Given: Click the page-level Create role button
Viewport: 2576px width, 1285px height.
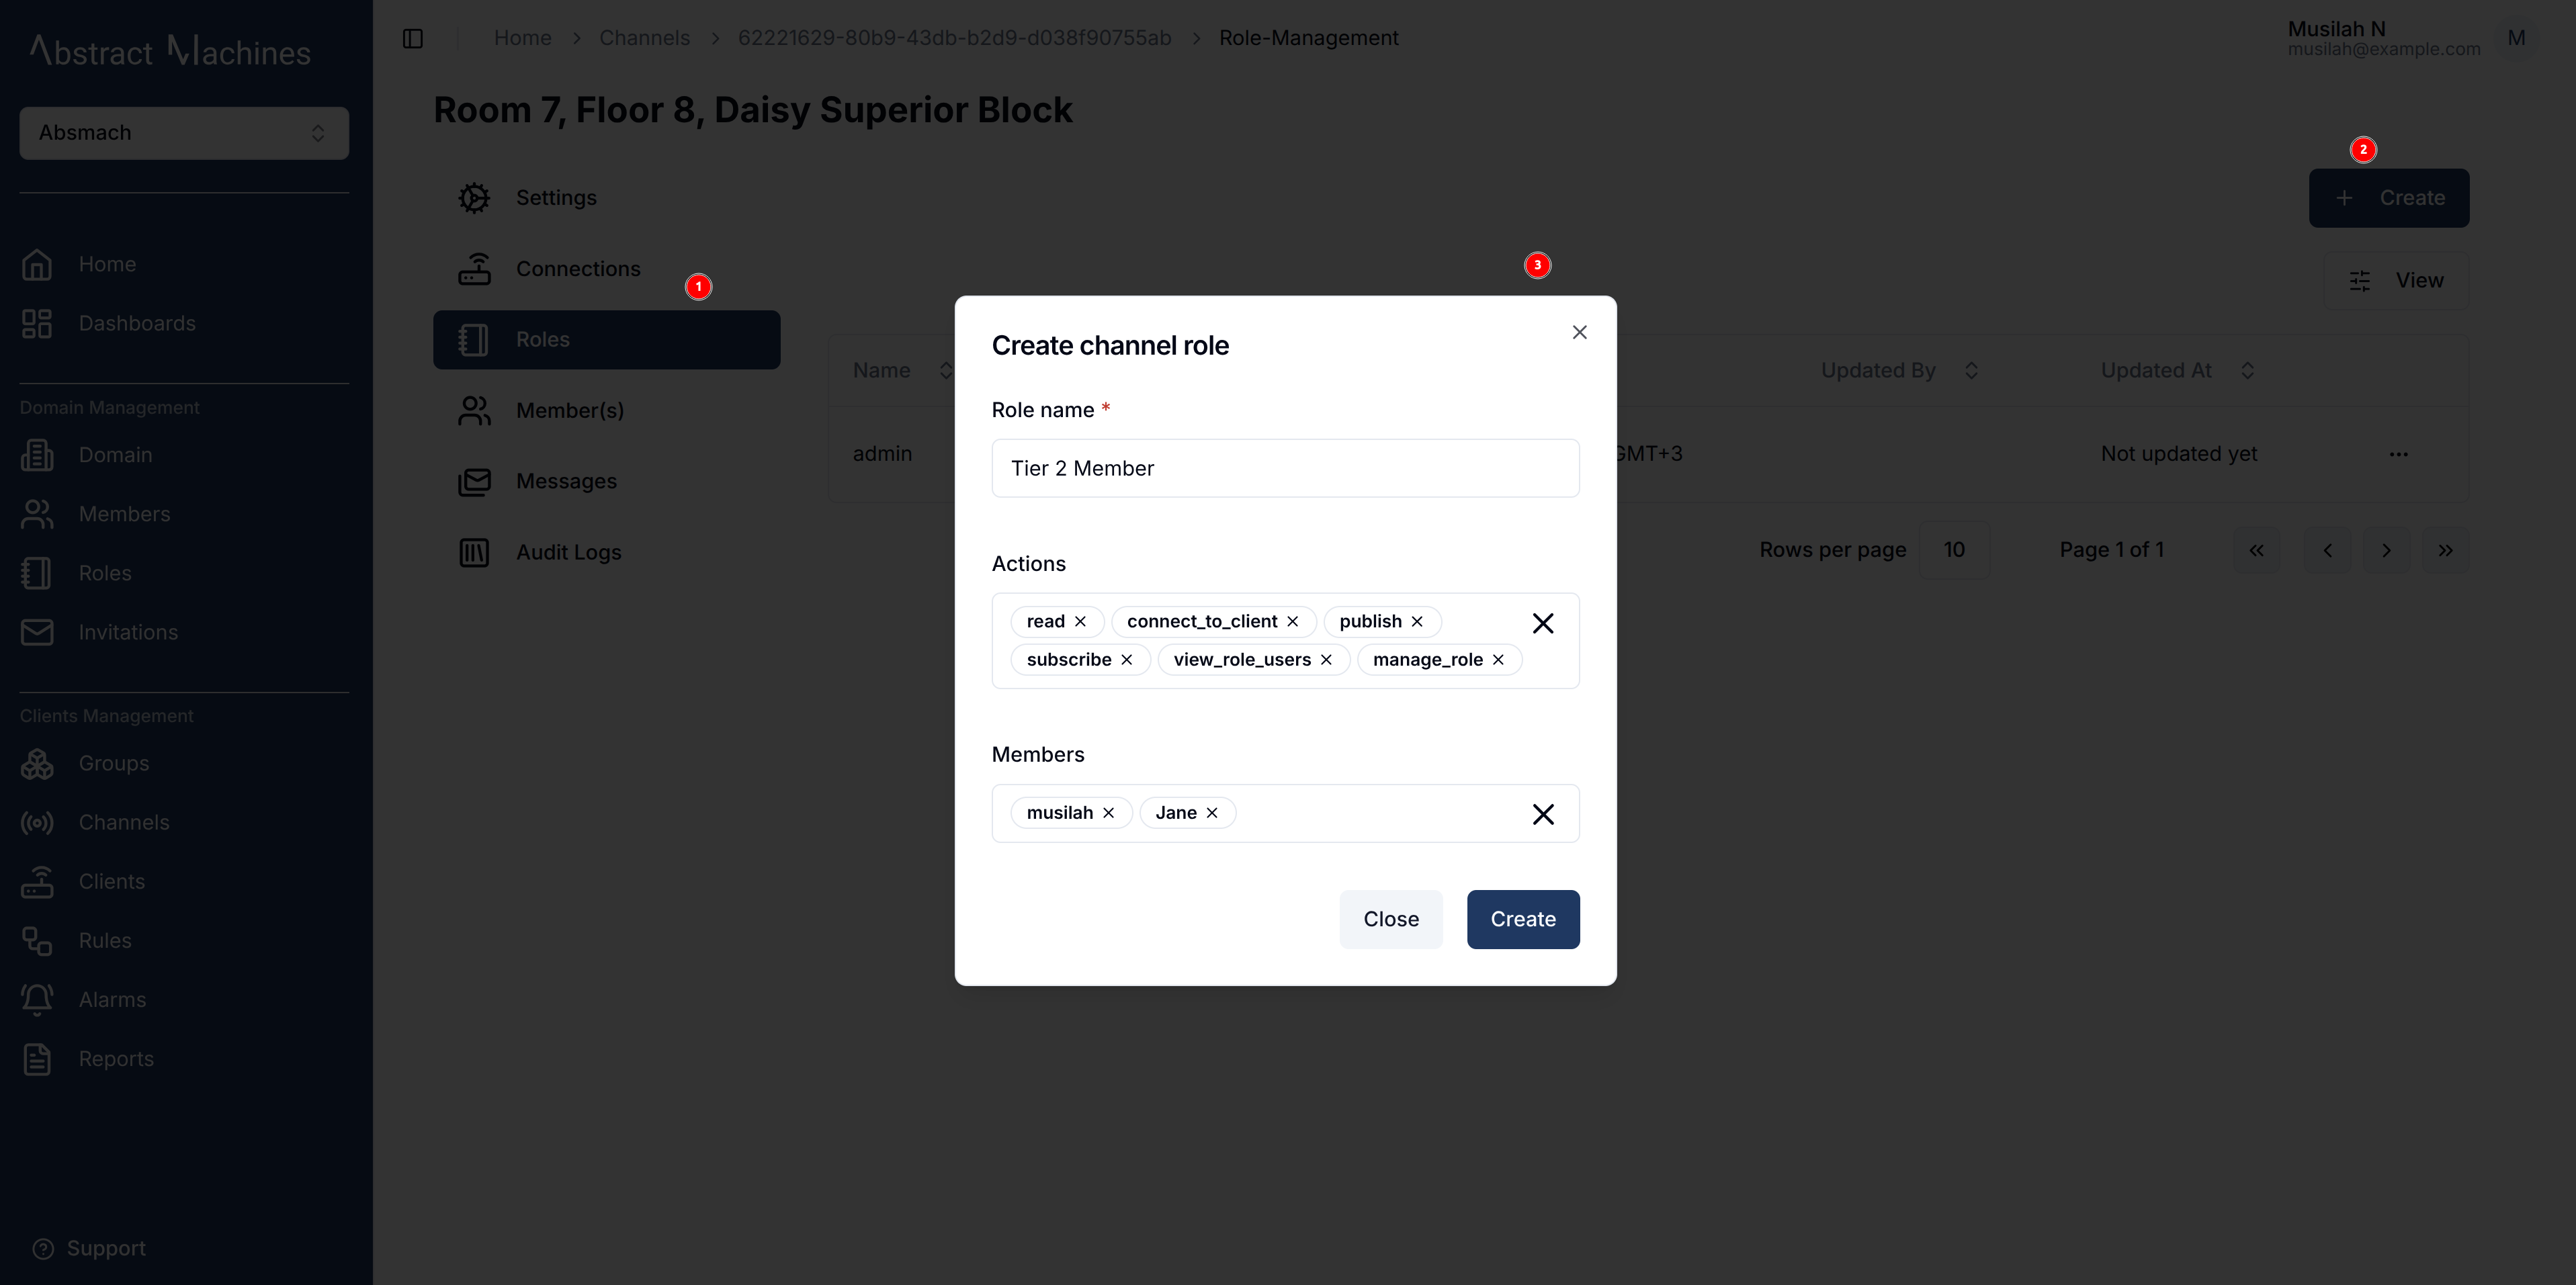Looking at the screenshot, I should click(x=2388, y=198).
